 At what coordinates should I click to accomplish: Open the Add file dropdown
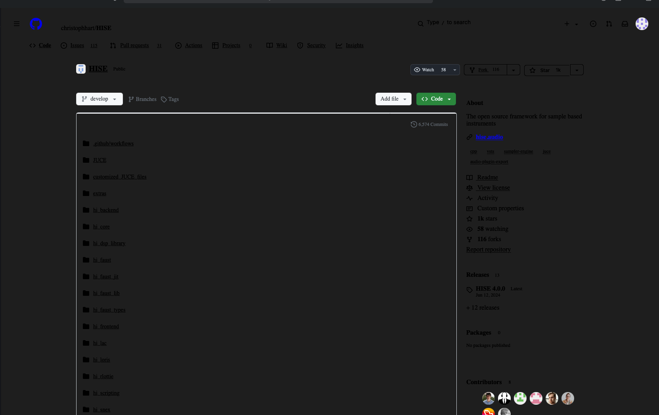click(x=393, y=99)
